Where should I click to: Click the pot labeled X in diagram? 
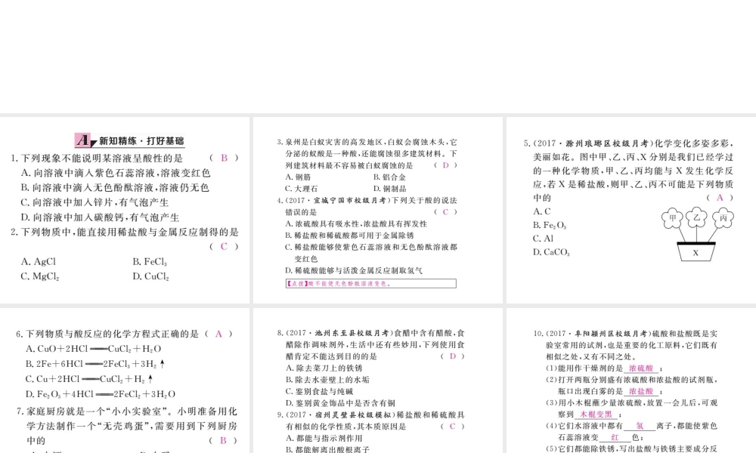(x=696, y=251)
